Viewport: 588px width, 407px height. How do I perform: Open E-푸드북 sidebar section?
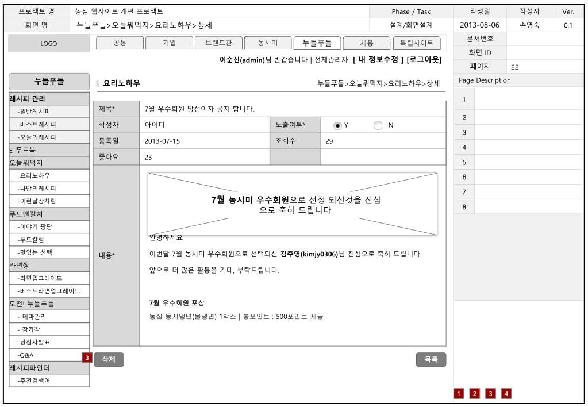click(49, 150)
